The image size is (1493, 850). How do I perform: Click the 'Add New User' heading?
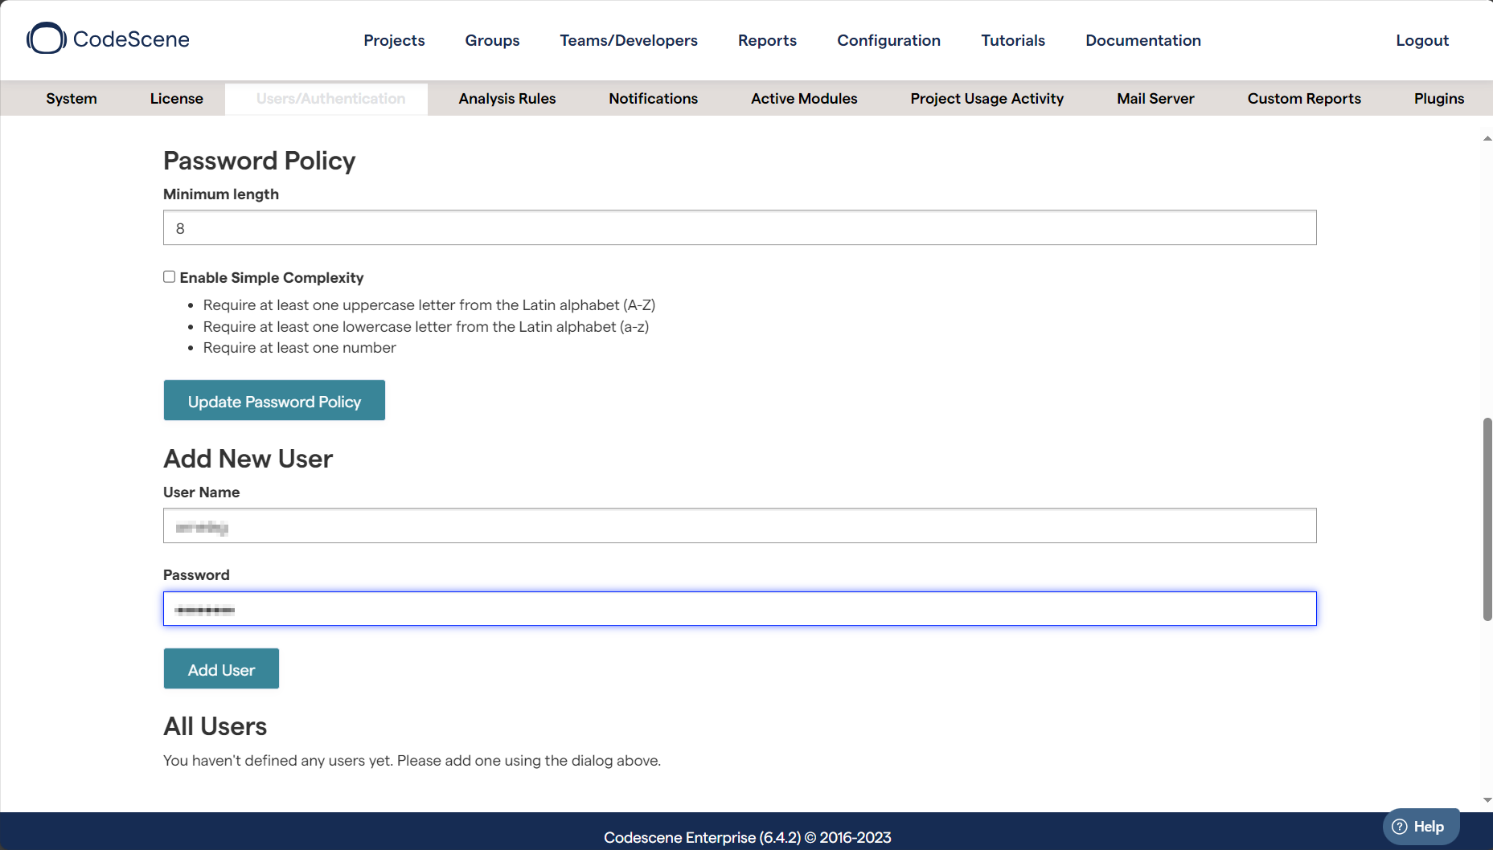coord(248,459)
